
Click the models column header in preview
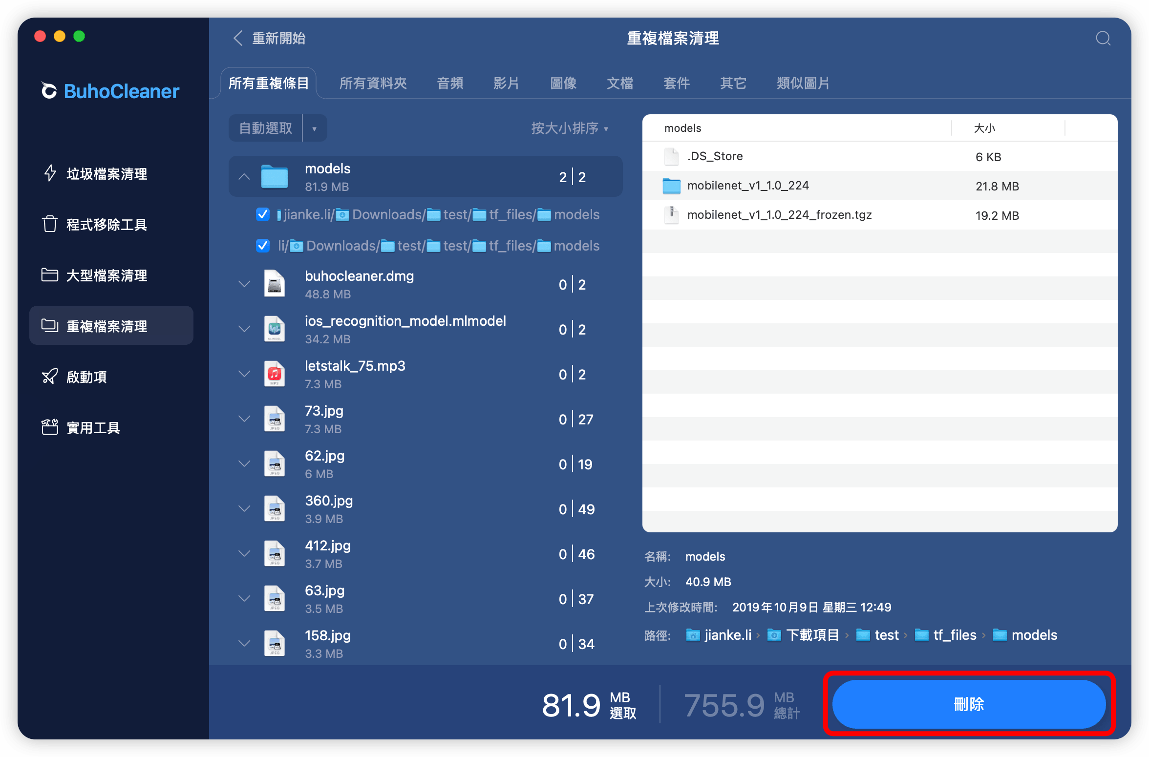683,128
